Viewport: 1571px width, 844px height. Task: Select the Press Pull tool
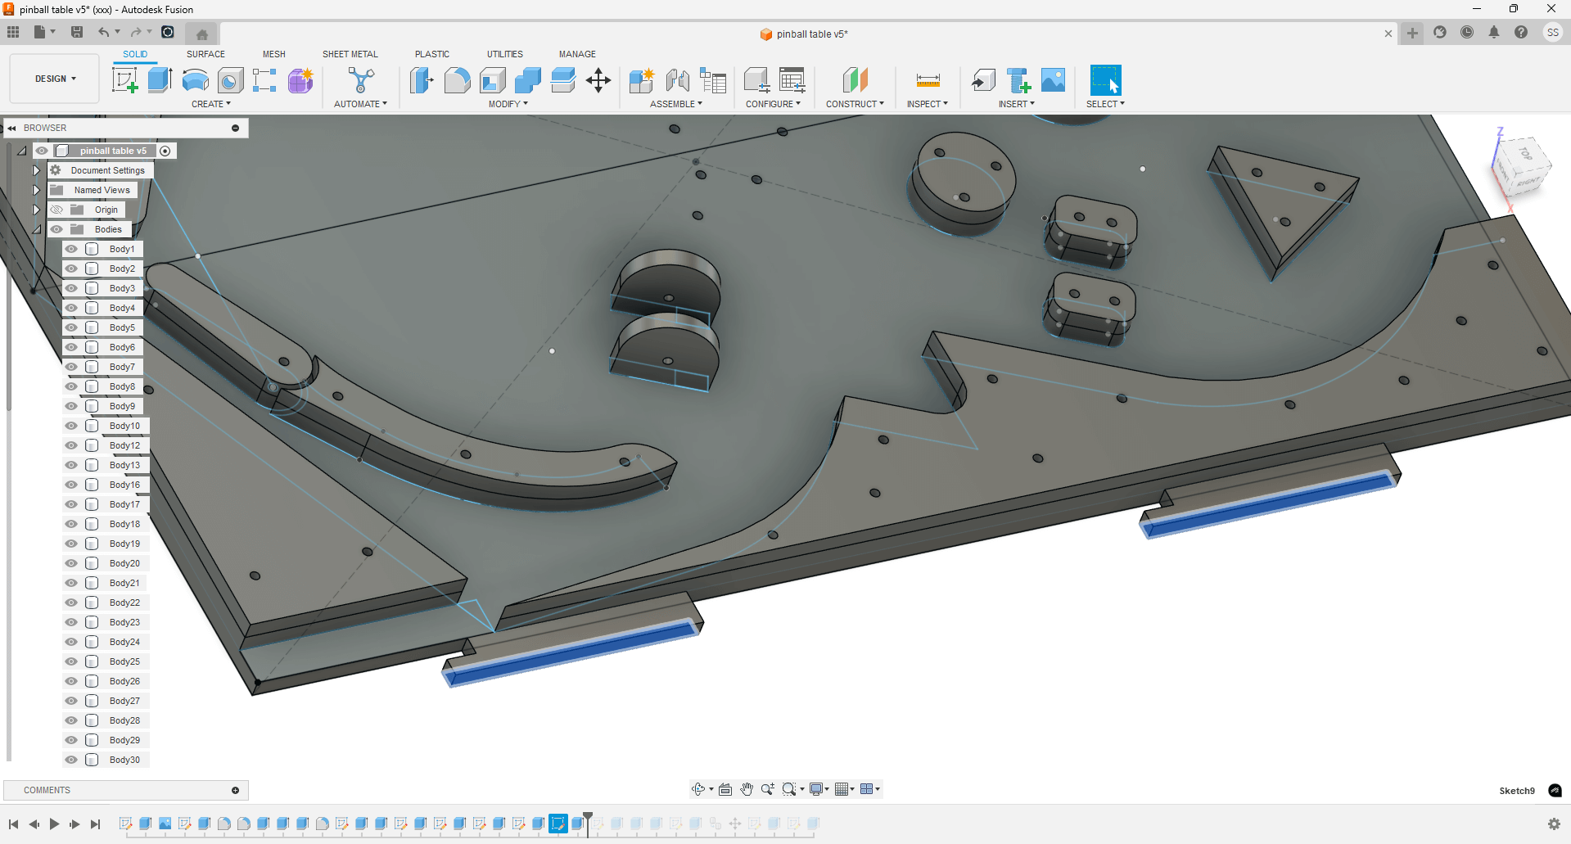pyautogui.click(x=422, y=80)
